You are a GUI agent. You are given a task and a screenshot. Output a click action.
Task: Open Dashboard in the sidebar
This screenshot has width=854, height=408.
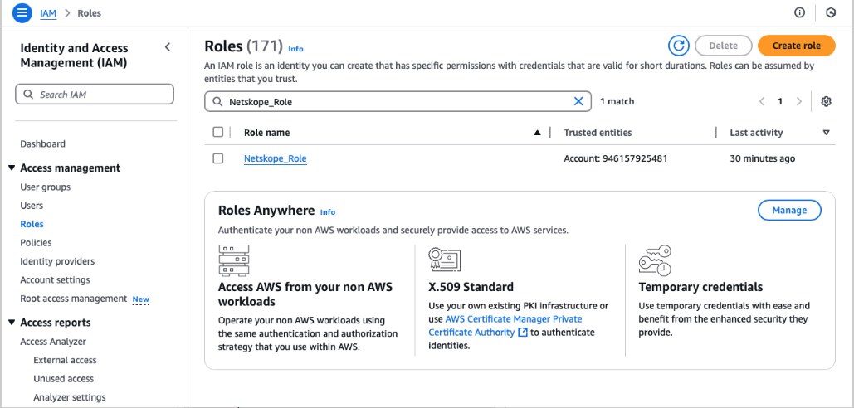[42, 144]
